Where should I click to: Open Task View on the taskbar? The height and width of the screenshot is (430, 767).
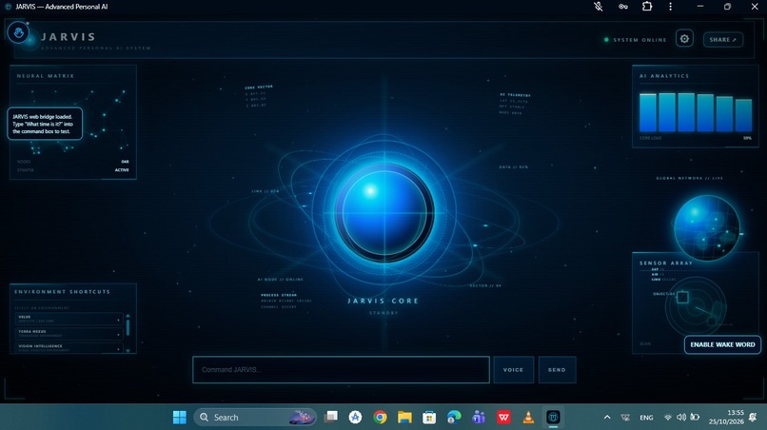tap(331, 418)
